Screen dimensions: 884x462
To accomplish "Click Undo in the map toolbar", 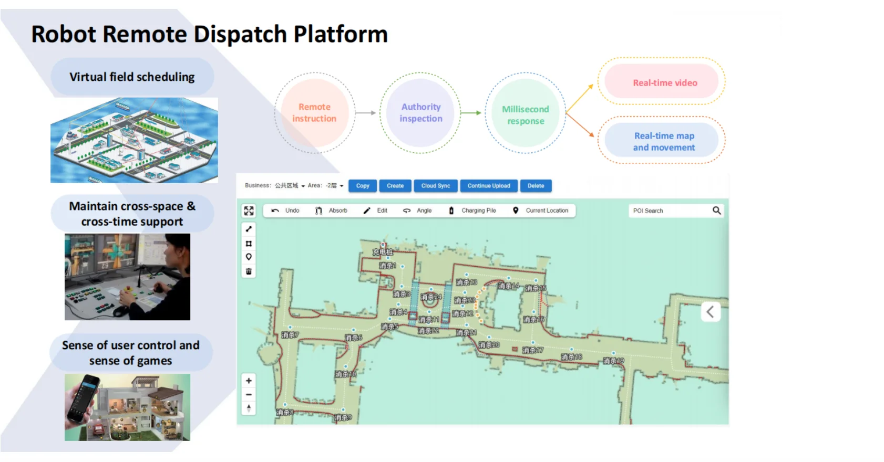I will (285, 211).
